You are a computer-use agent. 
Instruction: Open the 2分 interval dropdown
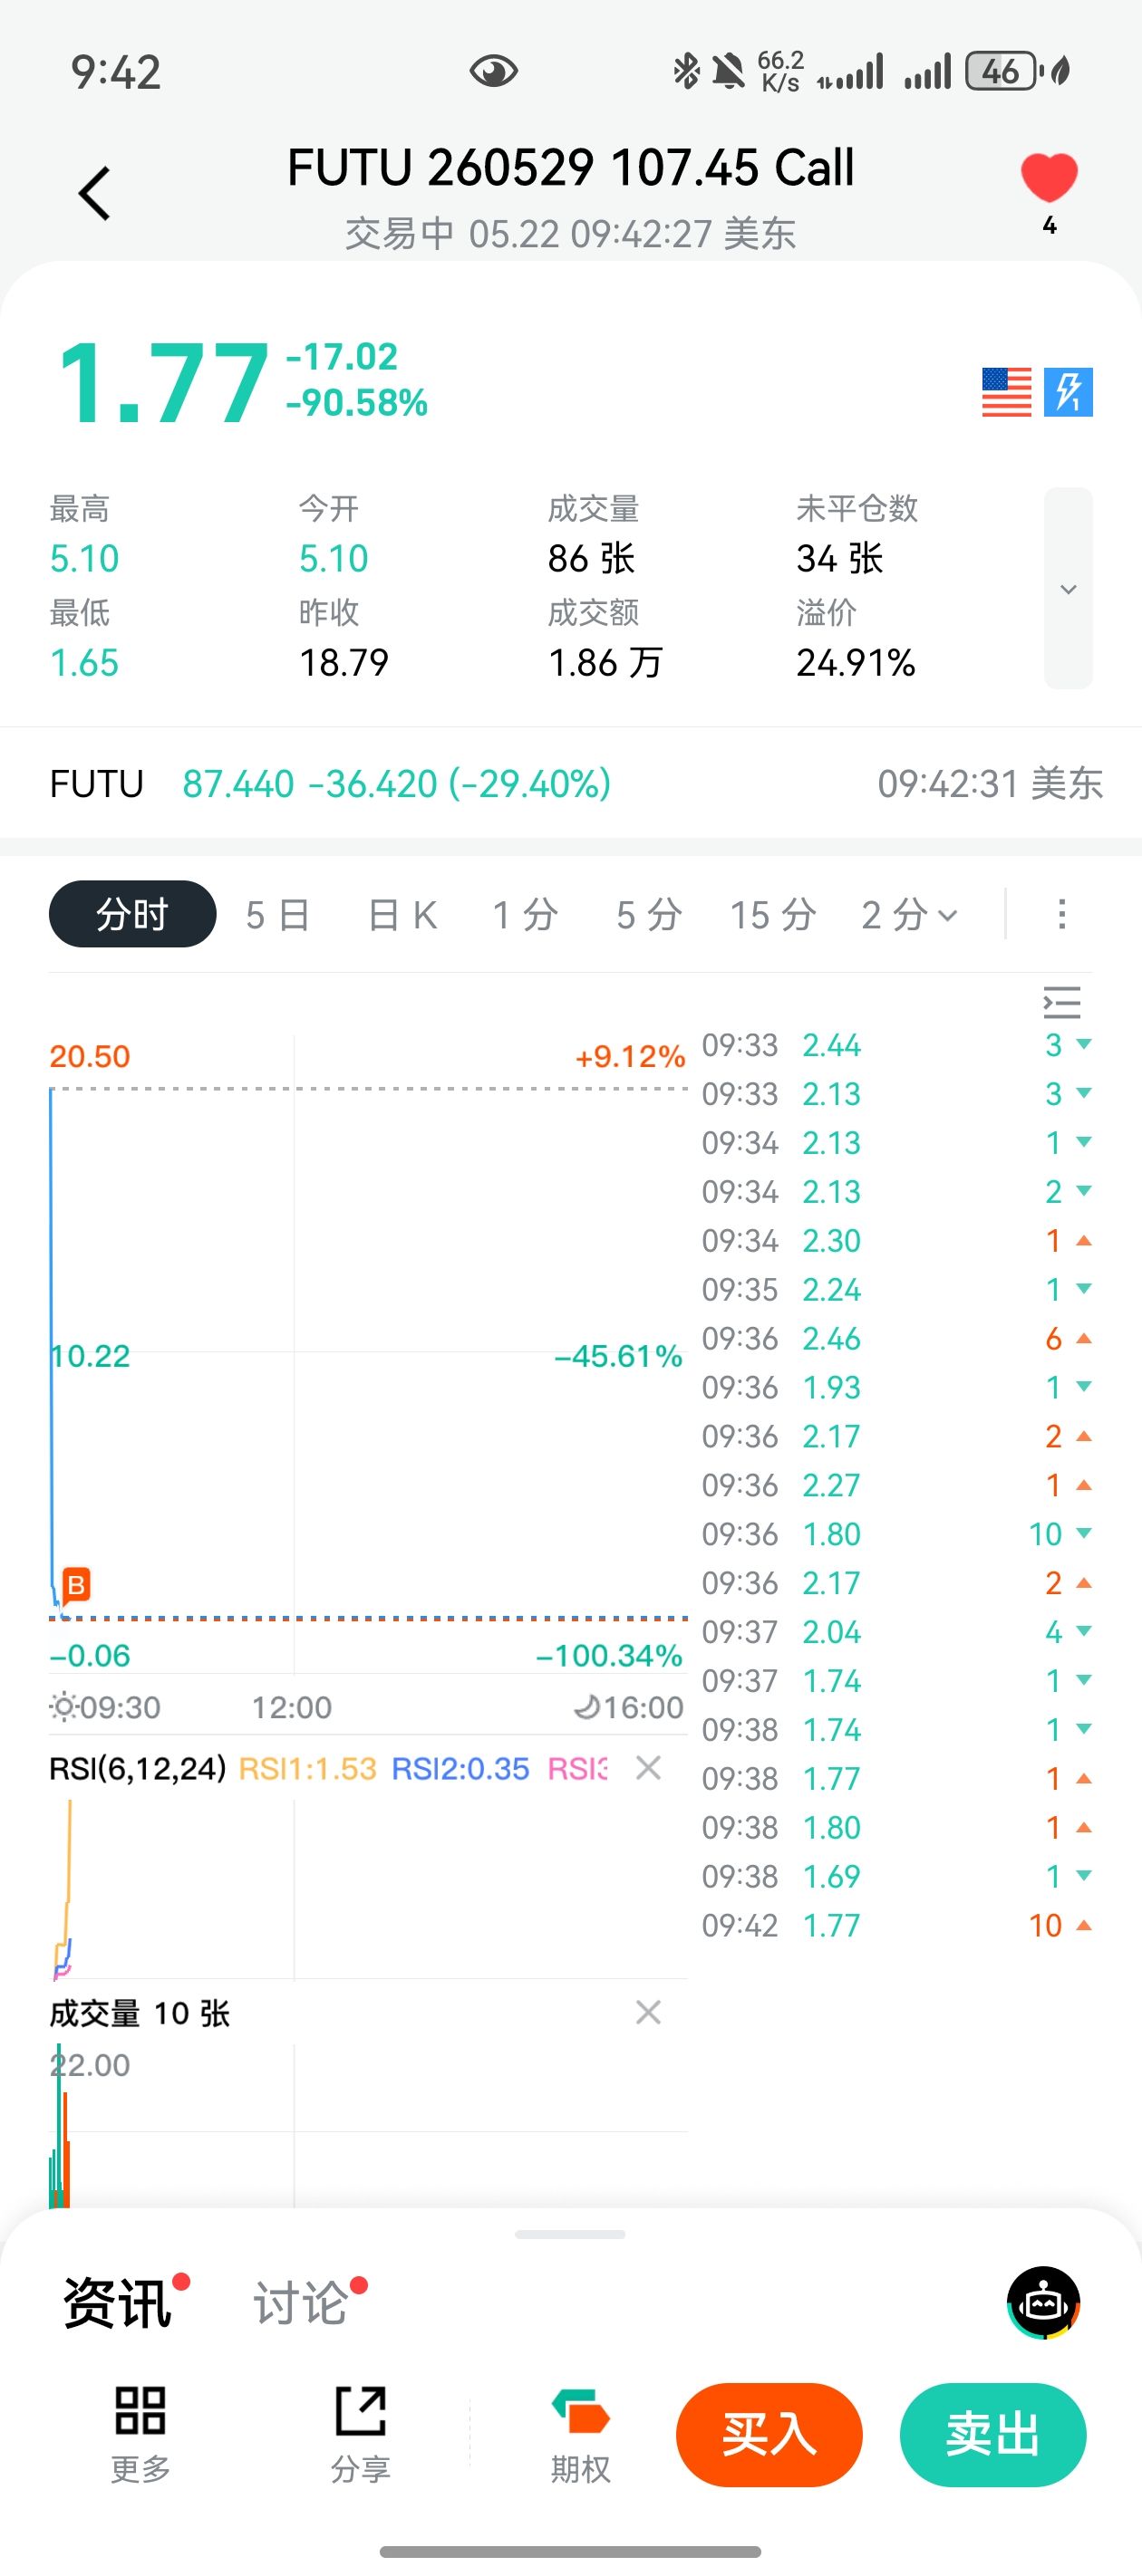(x=909, y=914)
